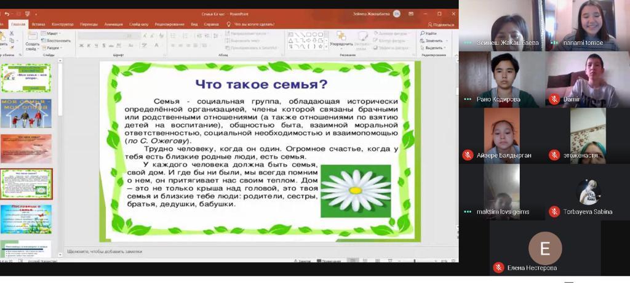Viewport: 630px width, 283px height.
Task: Click the Поделиться (Share) button
Action: coord(441,24)
